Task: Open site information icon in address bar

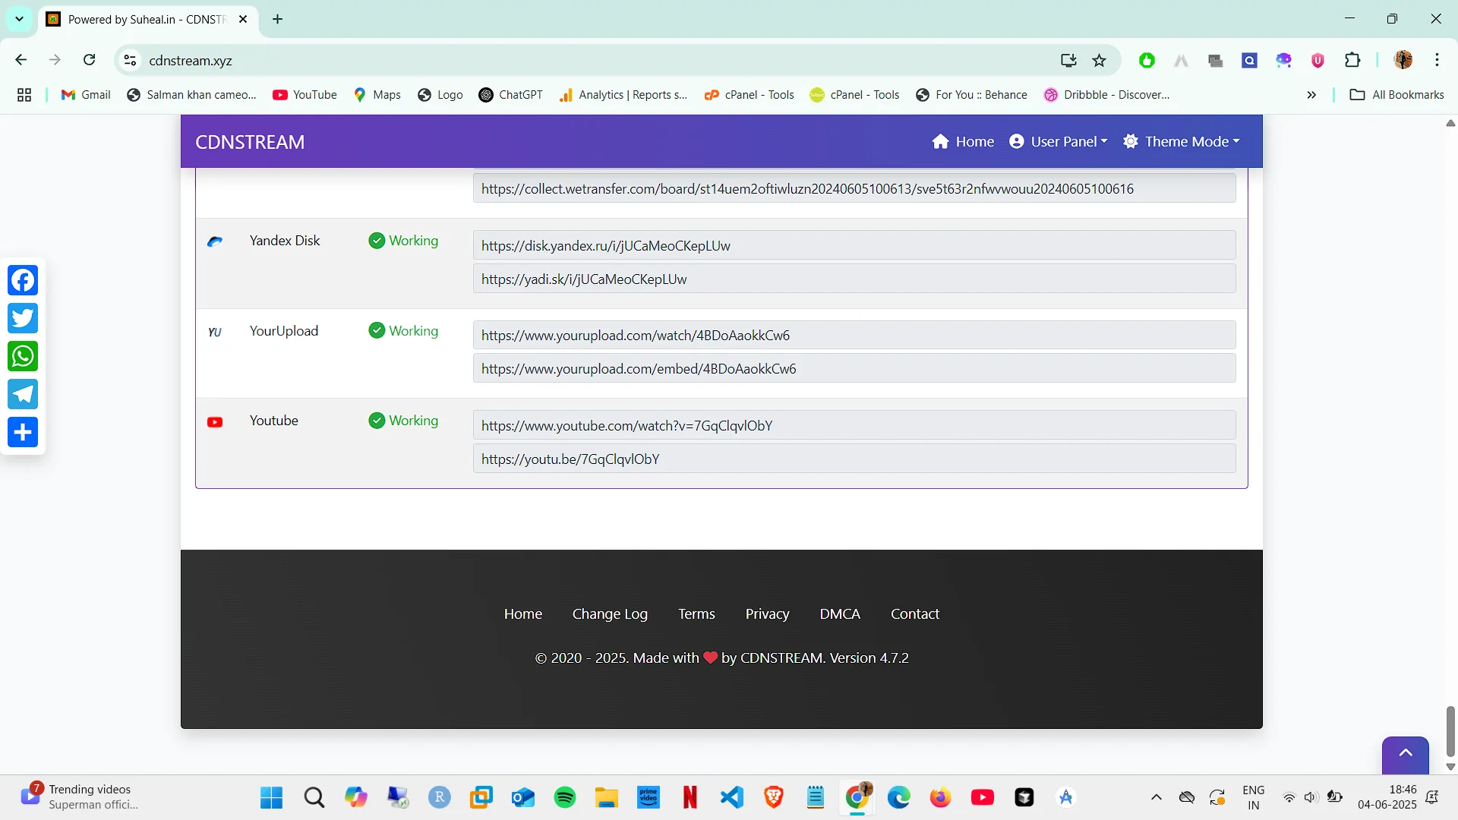Action: tap(131, 61)
